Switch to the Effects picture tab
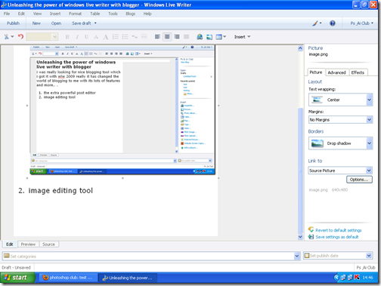 click(x=358, y=72)
